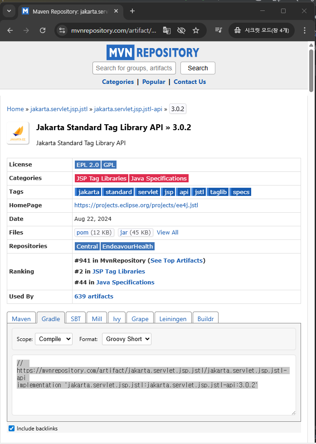316x444 pixels.
Task: Open the Format dropdown
Action: pos(126,339)
